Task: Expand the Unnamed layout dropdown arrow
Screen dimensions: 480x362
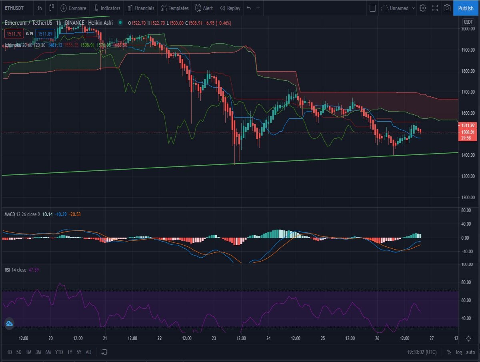Action: point(413,8)
